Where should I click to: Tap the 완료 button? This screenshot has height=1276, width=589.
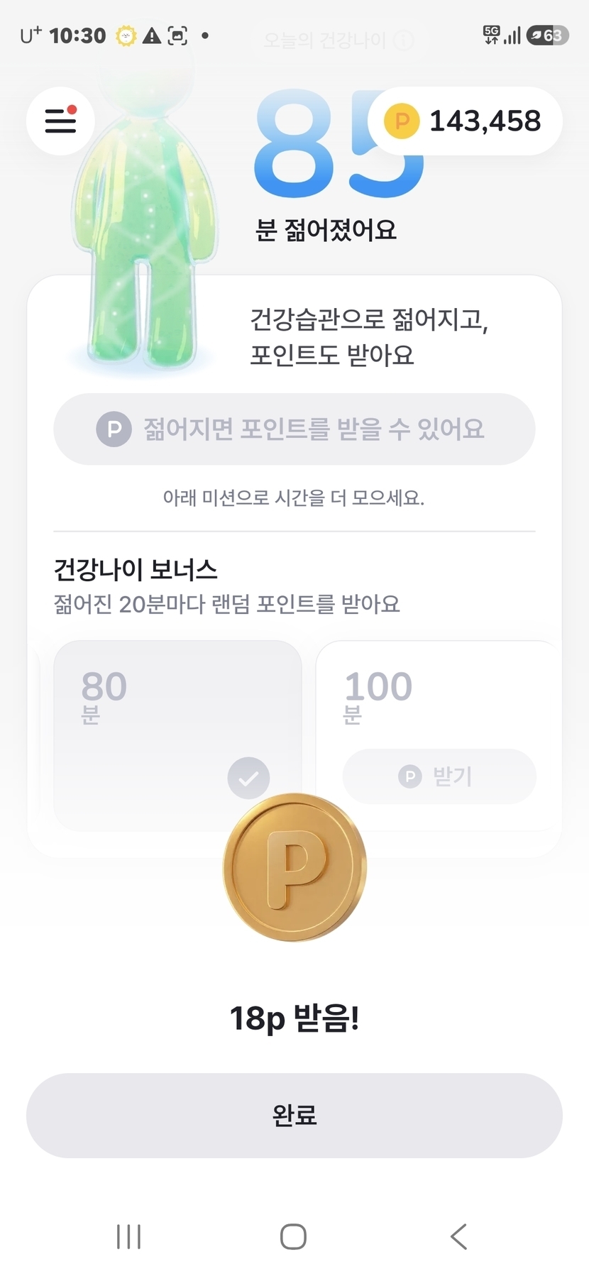click(294, 1115)
